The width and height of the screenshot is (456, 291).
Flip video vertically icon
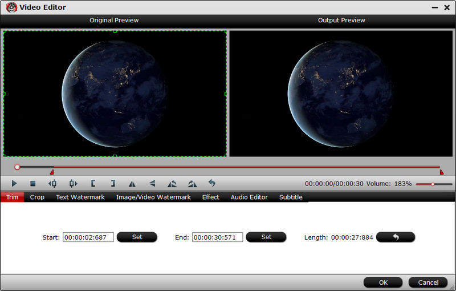point(152,184)
